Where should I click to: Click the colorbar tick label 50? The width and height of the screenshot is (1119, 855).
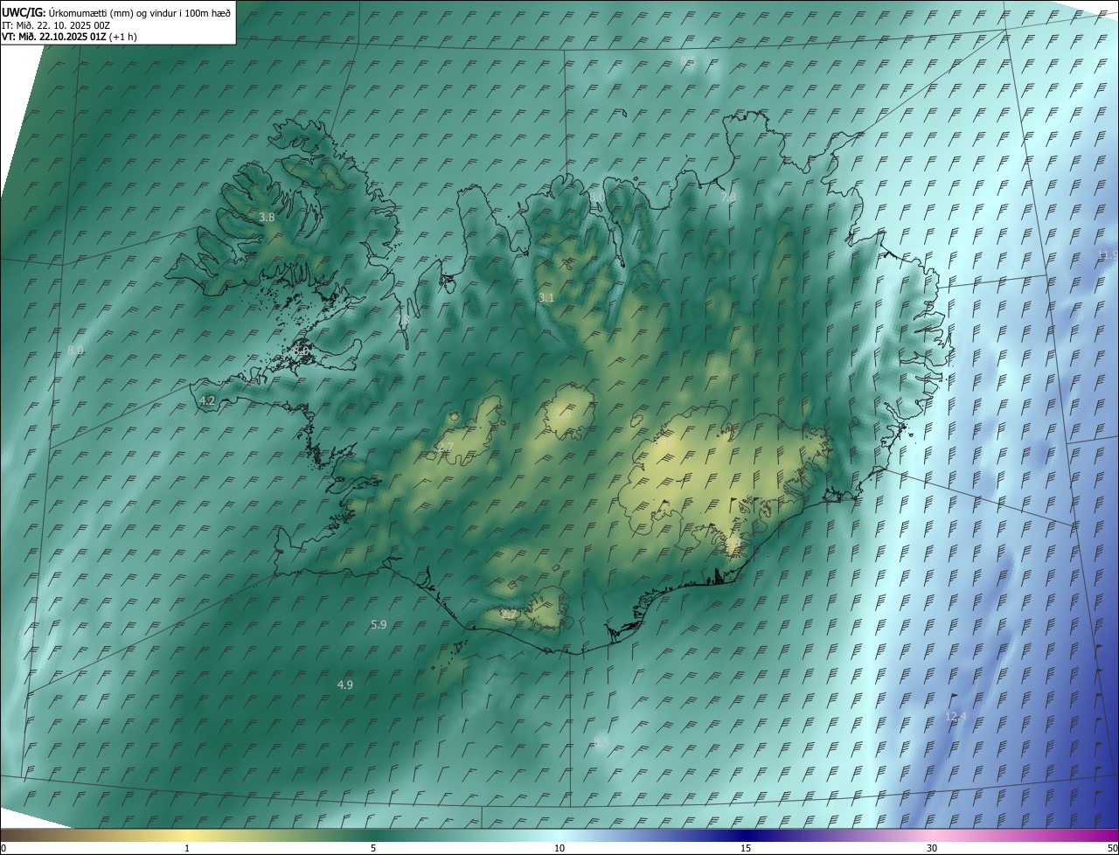[1112, 848]
